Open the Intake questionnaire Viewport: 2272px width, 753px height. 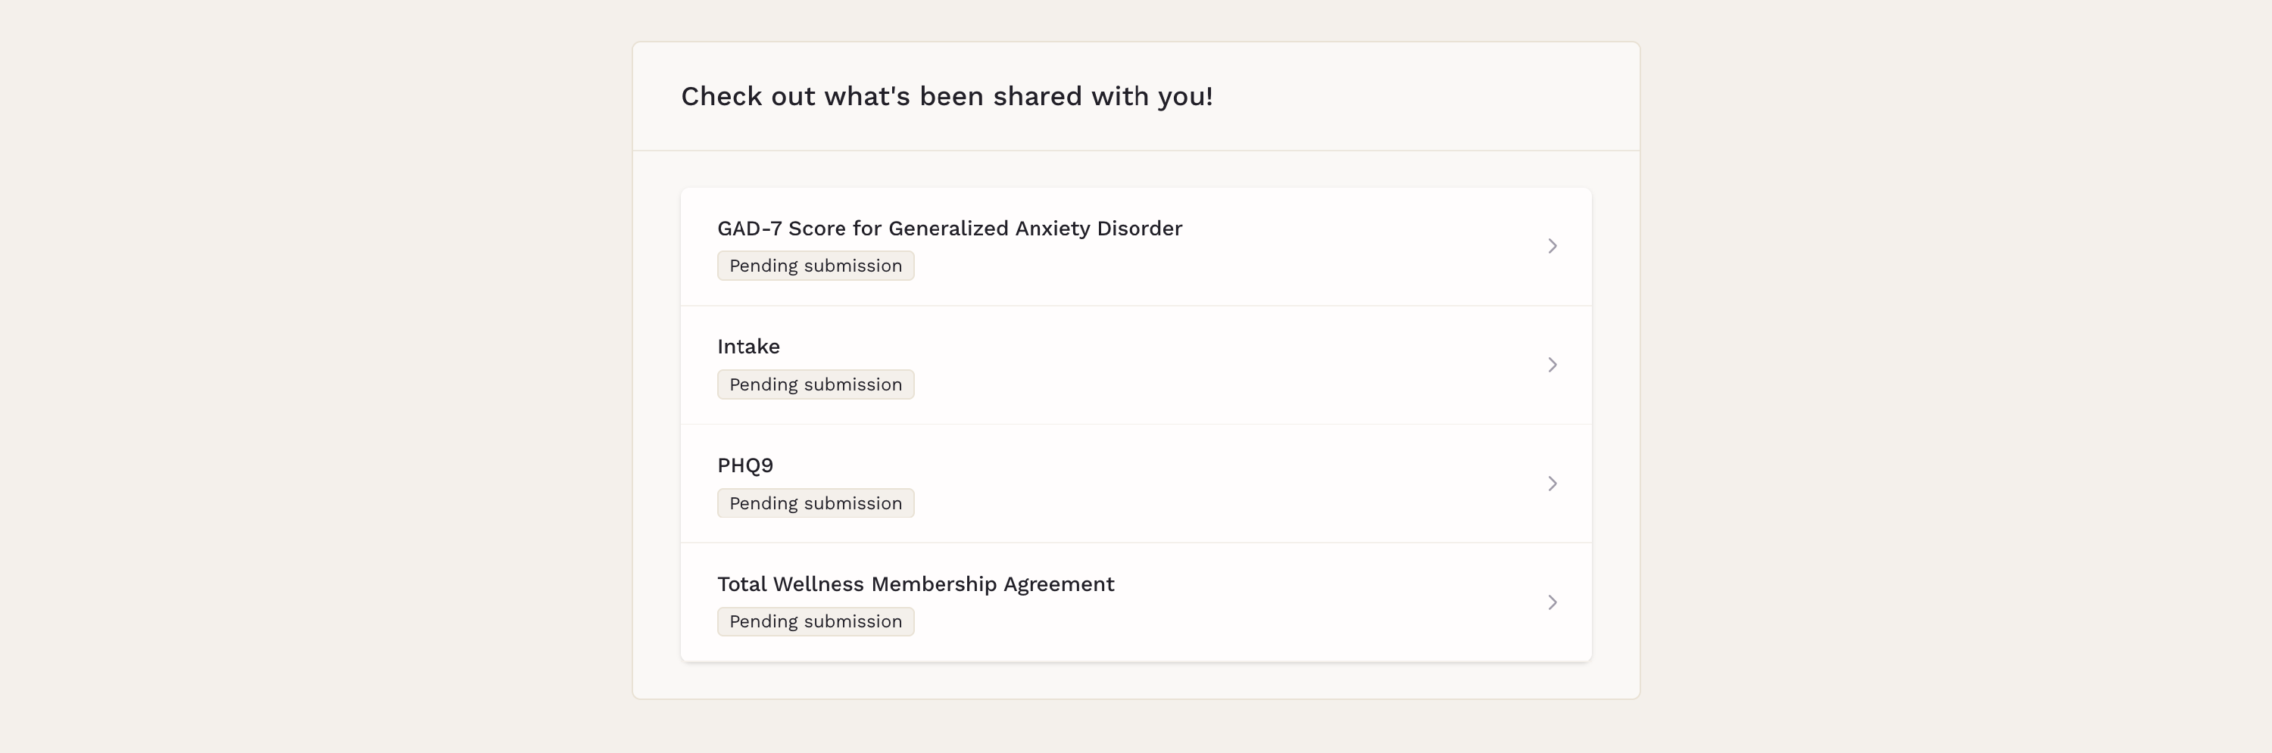748,346
